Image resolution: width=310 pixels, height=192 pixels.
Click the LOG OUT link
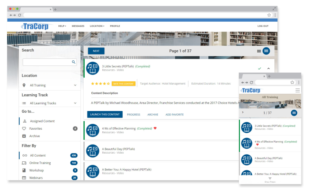(263, 26)
